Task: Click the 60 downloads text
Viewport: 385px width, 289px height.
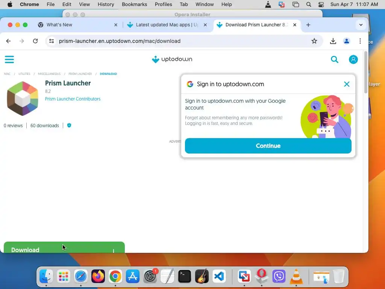Action: click(45, 126)
